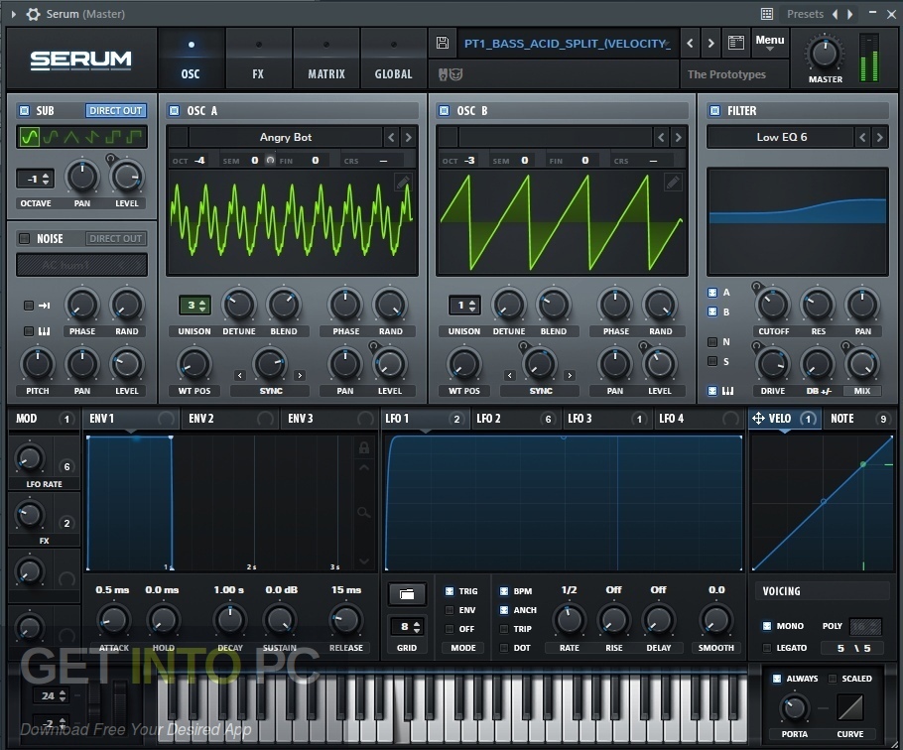Click the FL Studio presets grid icon
Screen dimensions: 903x750
(766, 14)
